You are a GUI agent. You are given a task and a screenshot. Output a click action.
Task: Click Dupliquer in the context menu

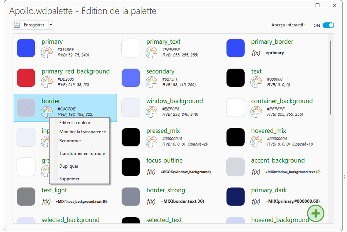pyautogui.click(x=69, y=166)
